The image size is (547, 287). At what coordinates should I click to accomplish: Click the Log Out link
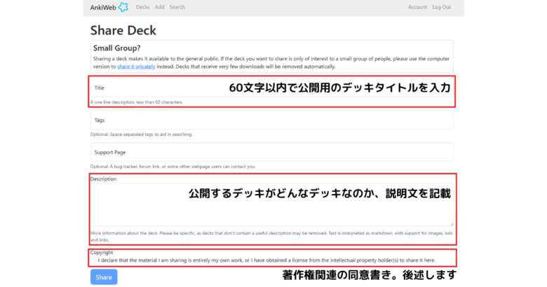[441, 7]
